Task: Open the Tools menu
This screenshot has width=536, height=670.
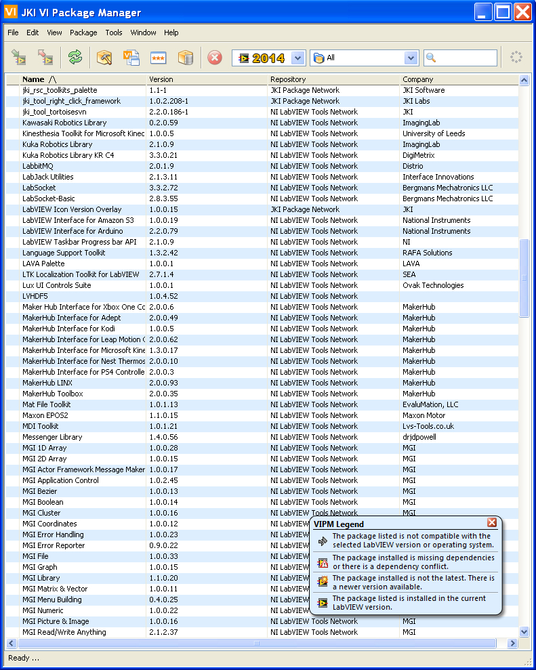Action: [x=114, y=33]
